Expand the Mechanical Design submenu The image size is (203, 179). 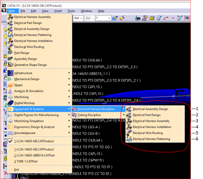tap(40, 79)
